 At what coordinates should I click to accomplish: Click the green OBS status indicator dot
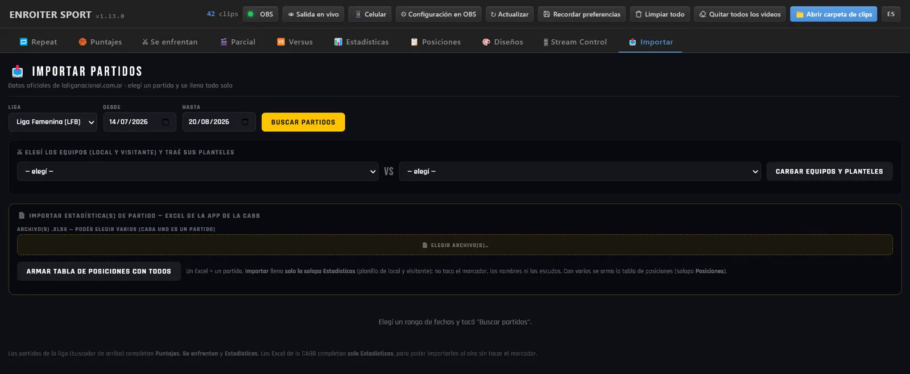click(x=250, y=14)
